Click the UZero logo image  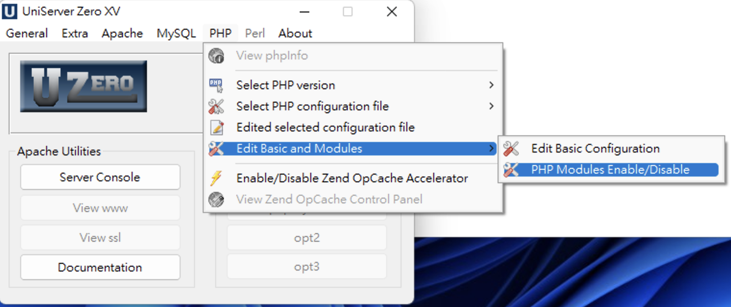[x=84, y=86]
